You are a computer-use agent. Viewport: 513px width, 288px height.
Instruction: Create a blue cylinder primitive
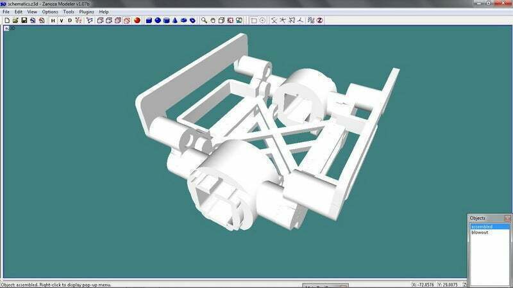(167, 20)
